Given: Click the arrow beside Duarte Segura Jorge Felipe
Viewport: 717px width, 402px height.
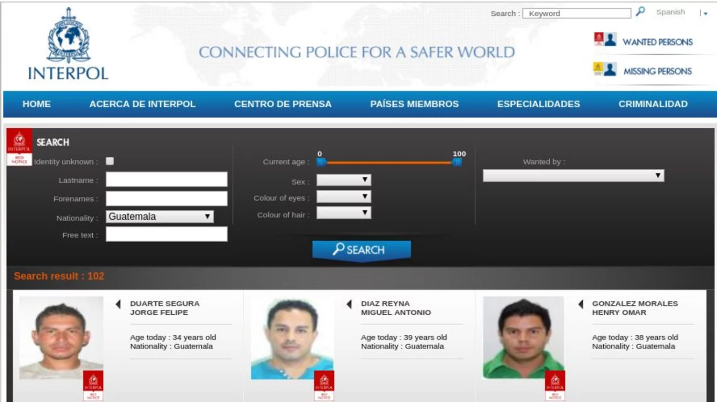Looking at the screenshot, I should (118, 304).
